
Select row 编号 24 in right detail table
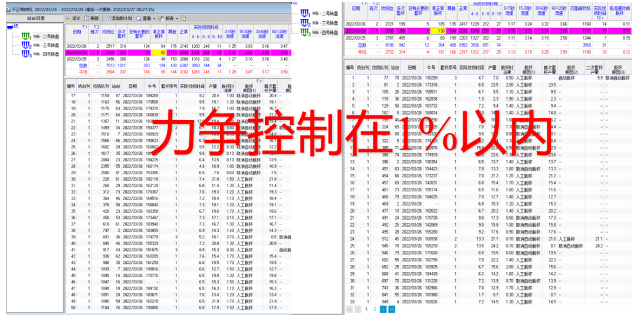click(x=489, y=239)
